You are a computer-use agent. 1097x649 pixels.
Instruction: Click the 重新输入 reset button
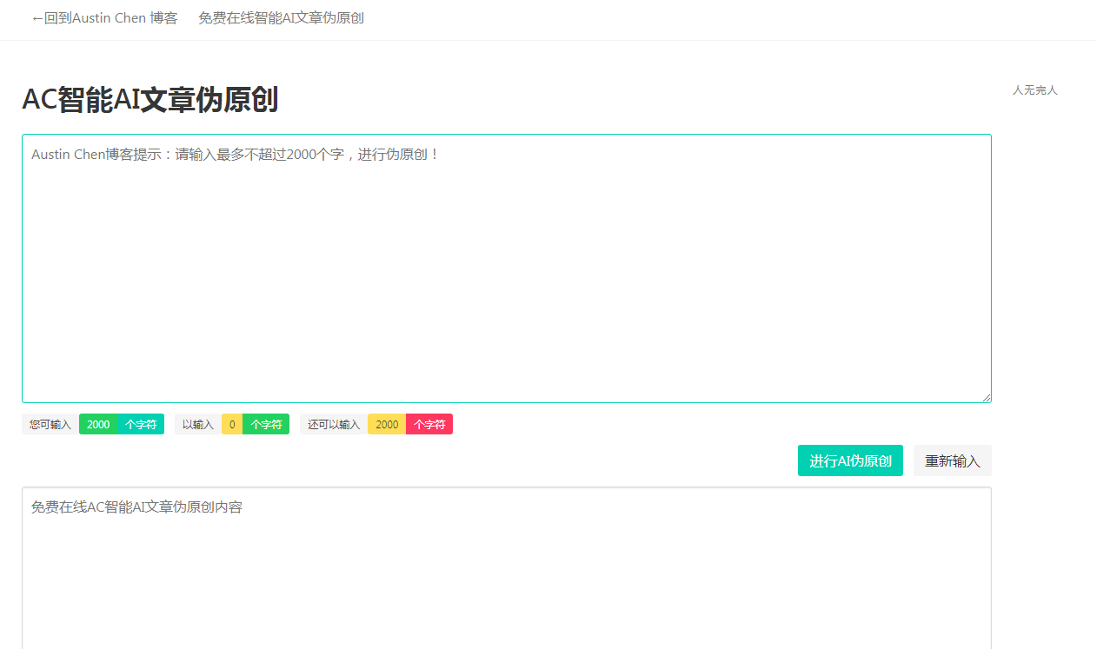click(x=953, y=460)
